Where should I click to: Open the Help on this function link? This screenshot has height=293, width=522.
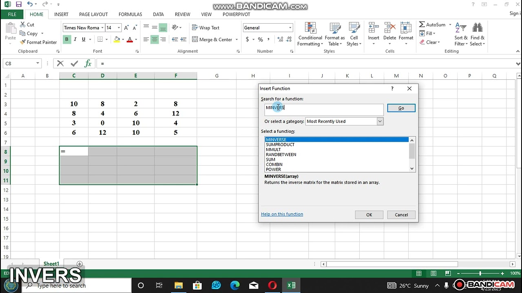(282, 214)
